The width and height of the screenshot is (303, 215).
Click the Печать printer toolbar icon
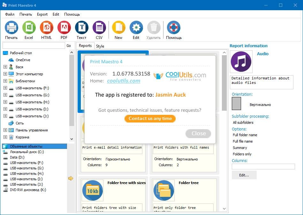(11, 27)
